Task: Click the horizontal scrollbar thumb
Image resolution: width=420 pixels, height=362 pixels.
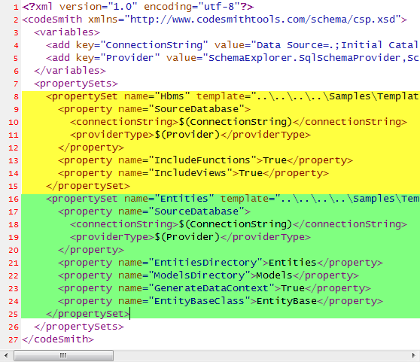Action: click(64, 355)
